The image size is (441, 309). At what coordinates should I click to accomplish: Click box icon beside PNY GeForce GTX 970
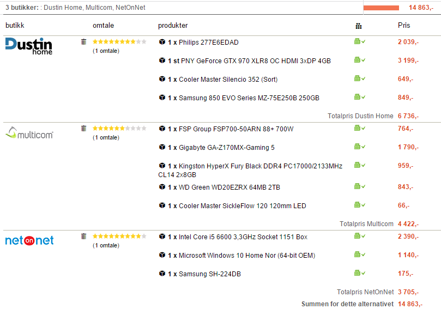point(162,60)
